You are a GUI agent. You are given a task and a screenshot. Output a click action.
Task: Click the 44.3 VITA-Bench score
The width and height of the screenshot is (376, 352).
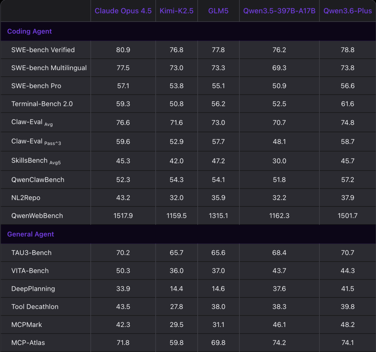(347, 271)
